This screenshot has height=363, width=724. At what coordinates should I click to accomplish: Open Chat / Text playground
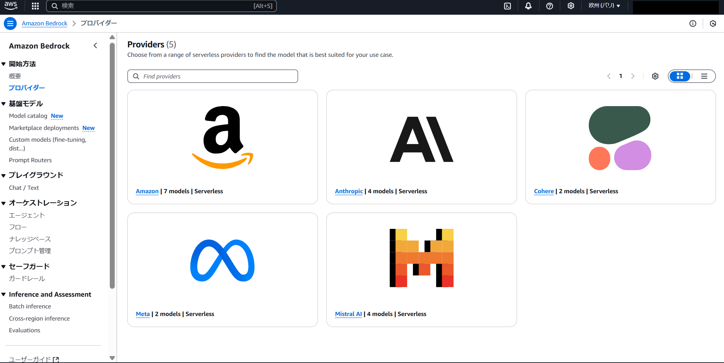(x=24, y=188)
